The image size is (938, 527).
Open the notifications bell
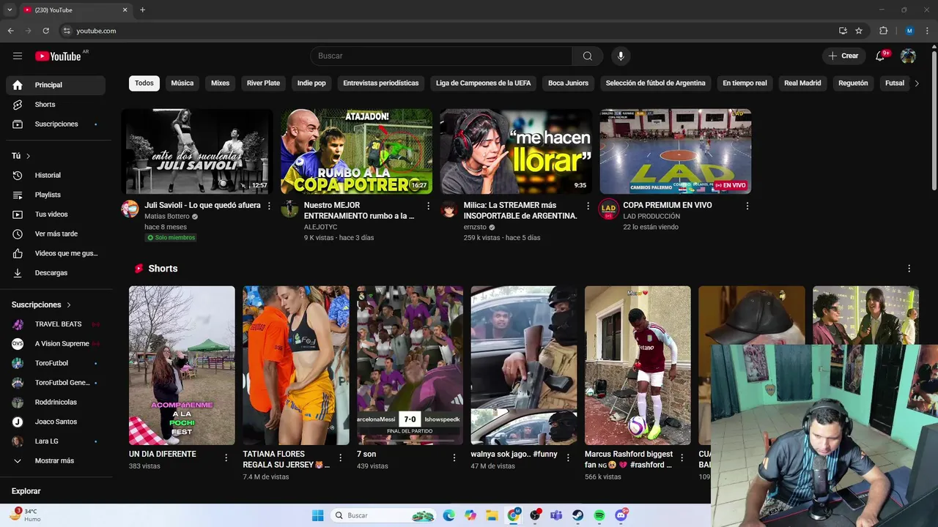tap(880, 56)
